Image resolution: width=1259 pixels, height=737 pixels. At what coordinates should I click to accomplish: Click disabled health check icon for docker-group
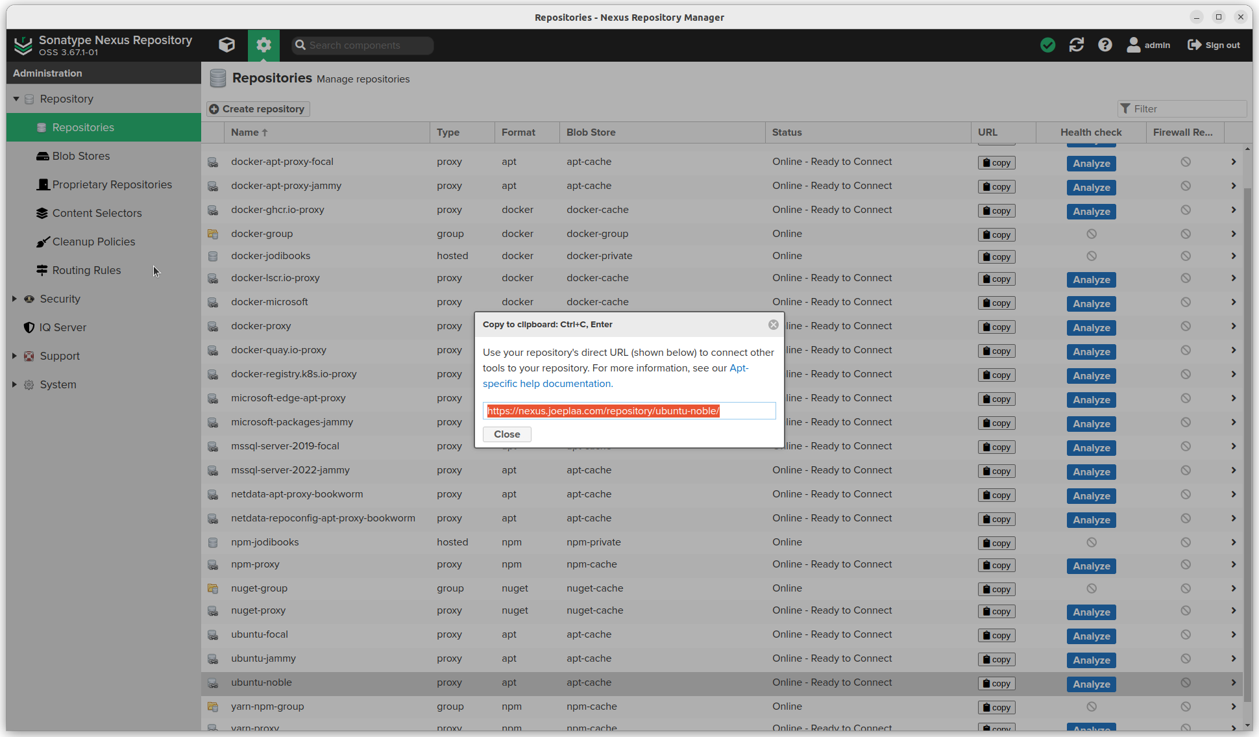tap(1092, 234)
